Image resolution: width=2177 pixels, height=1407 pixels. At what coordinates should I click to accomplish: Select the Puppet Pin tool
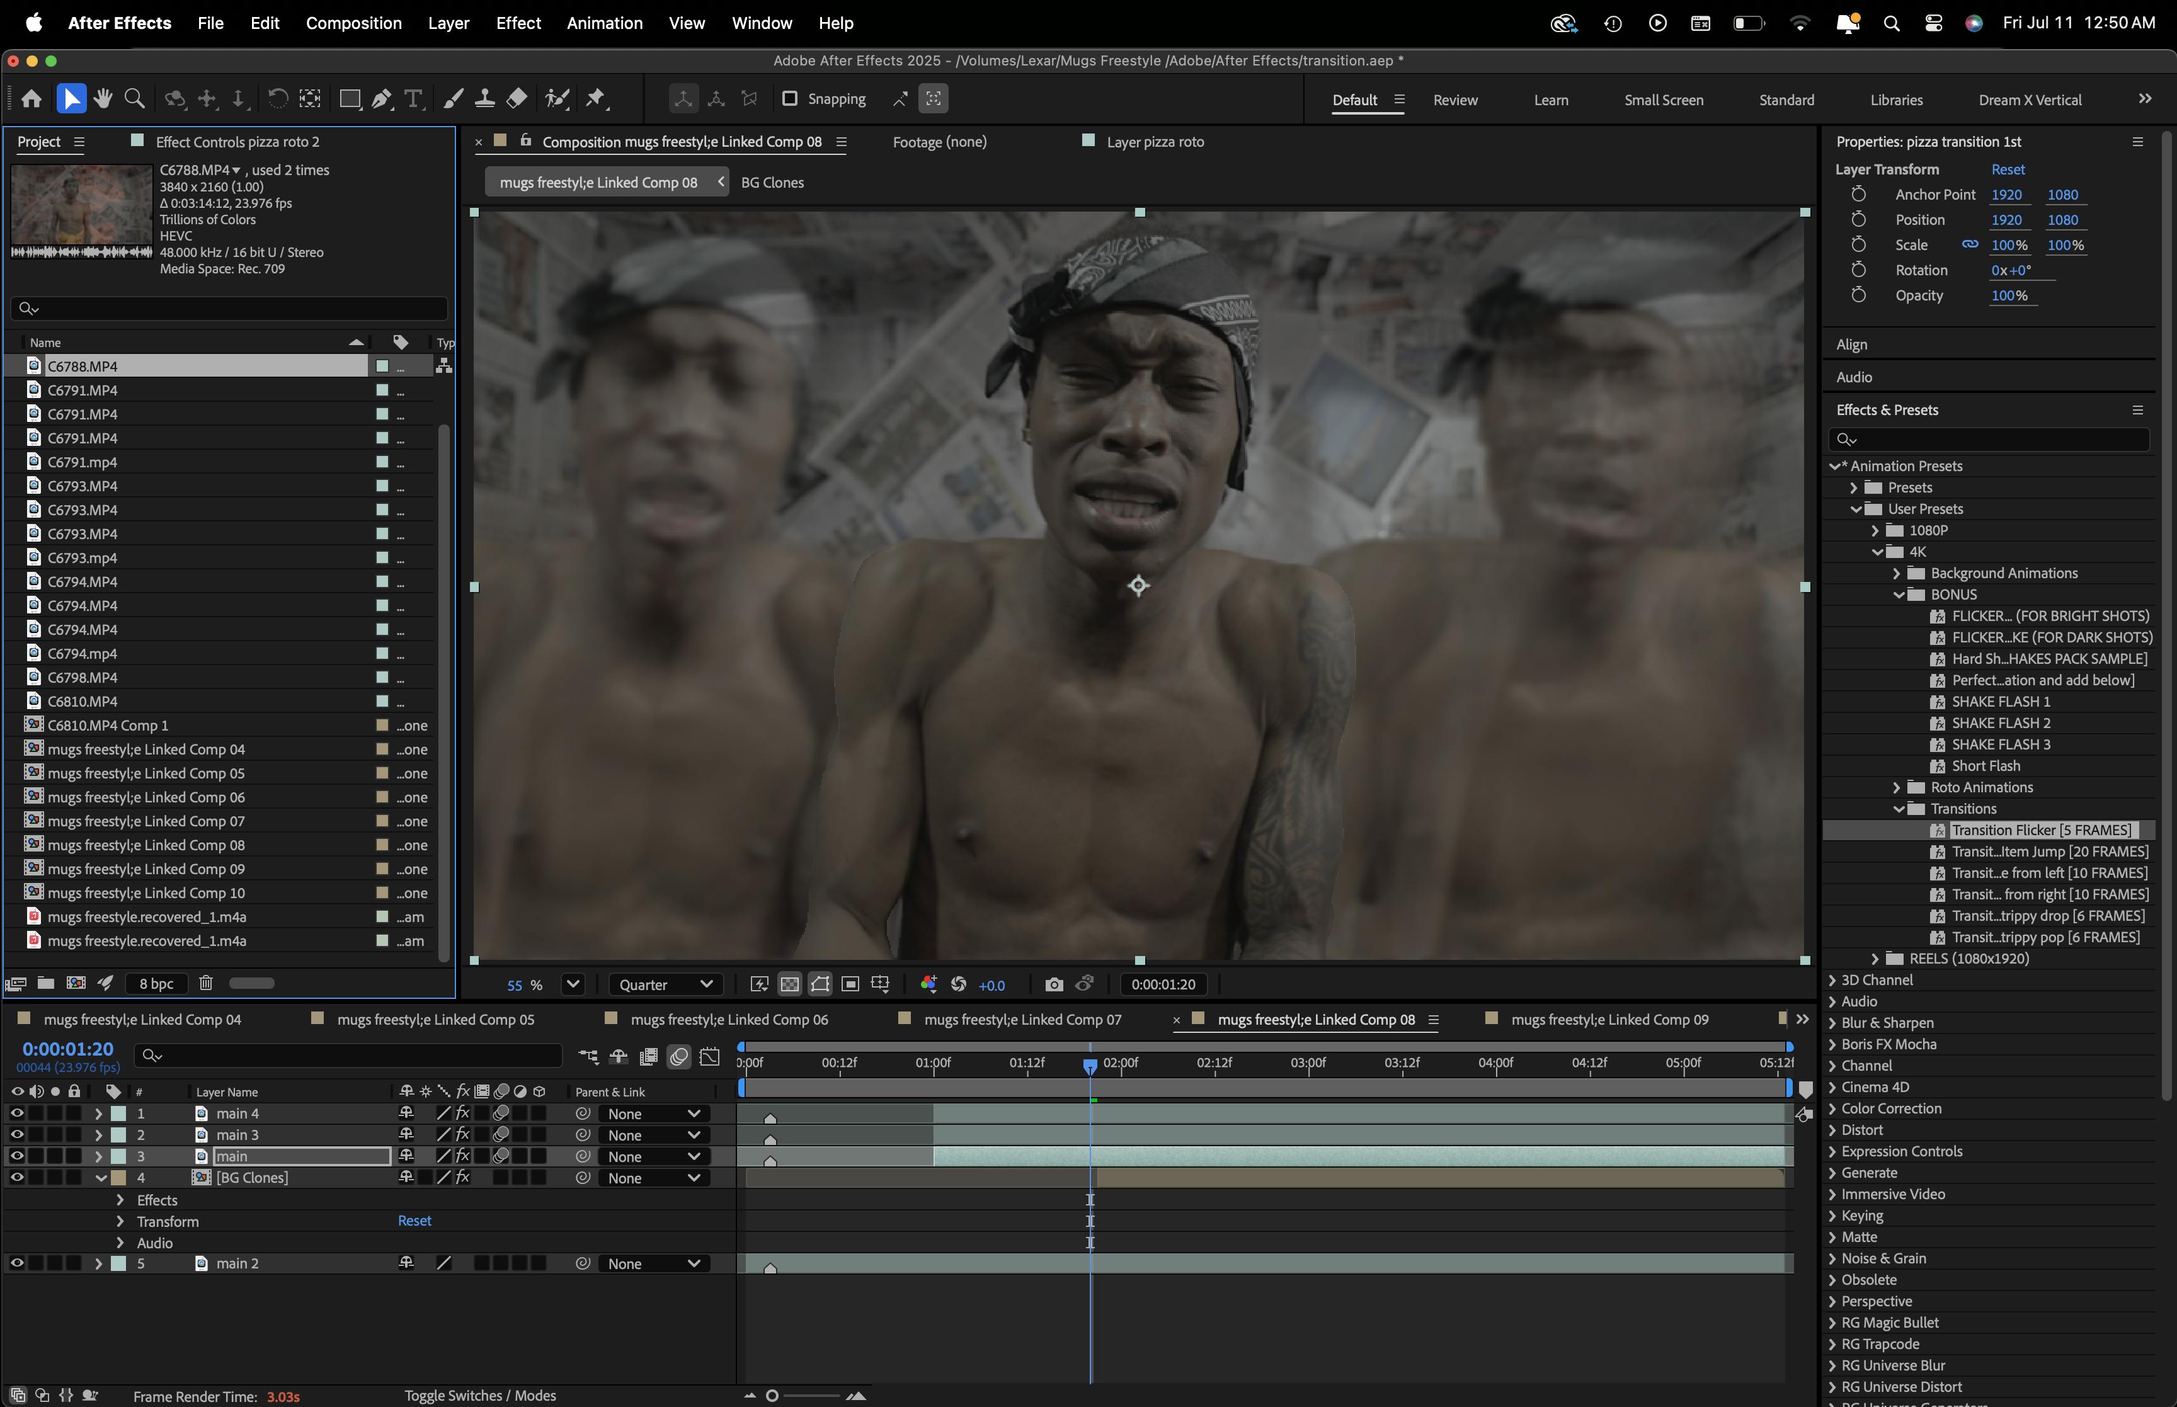click(596, 99)
